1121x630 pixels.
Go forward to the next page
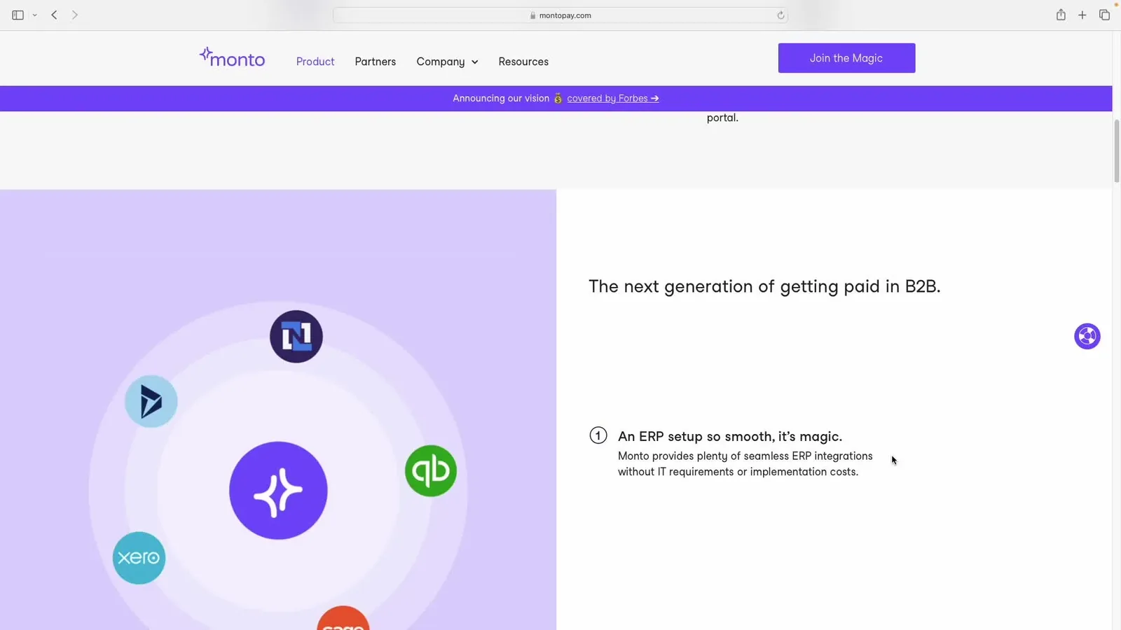click(74, 15)
